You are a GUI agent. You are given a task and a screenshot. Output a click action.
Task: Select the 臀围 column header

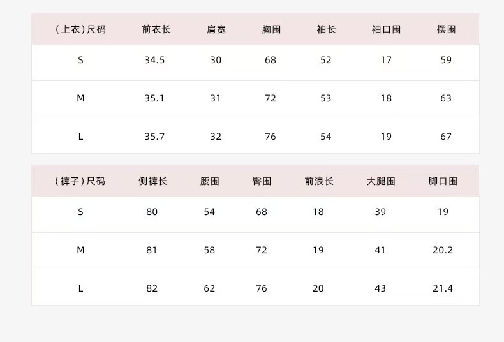[262, 181]
